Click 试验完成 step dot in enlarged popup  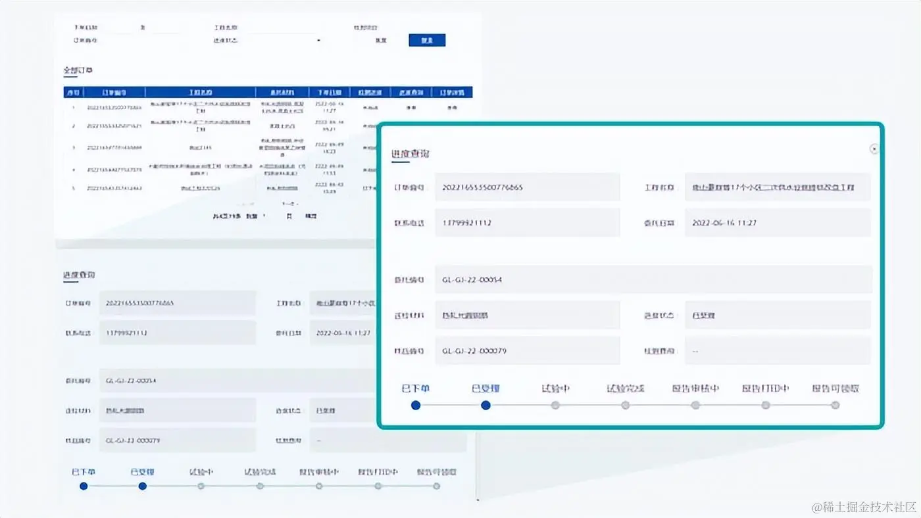click(x=625, y=406)
